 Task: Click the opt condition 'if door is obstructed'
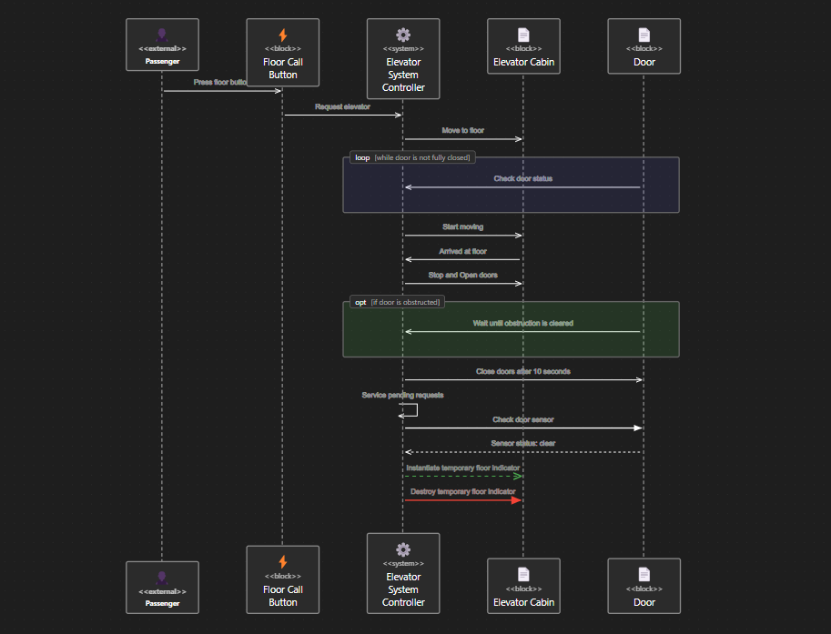(405, 302)
